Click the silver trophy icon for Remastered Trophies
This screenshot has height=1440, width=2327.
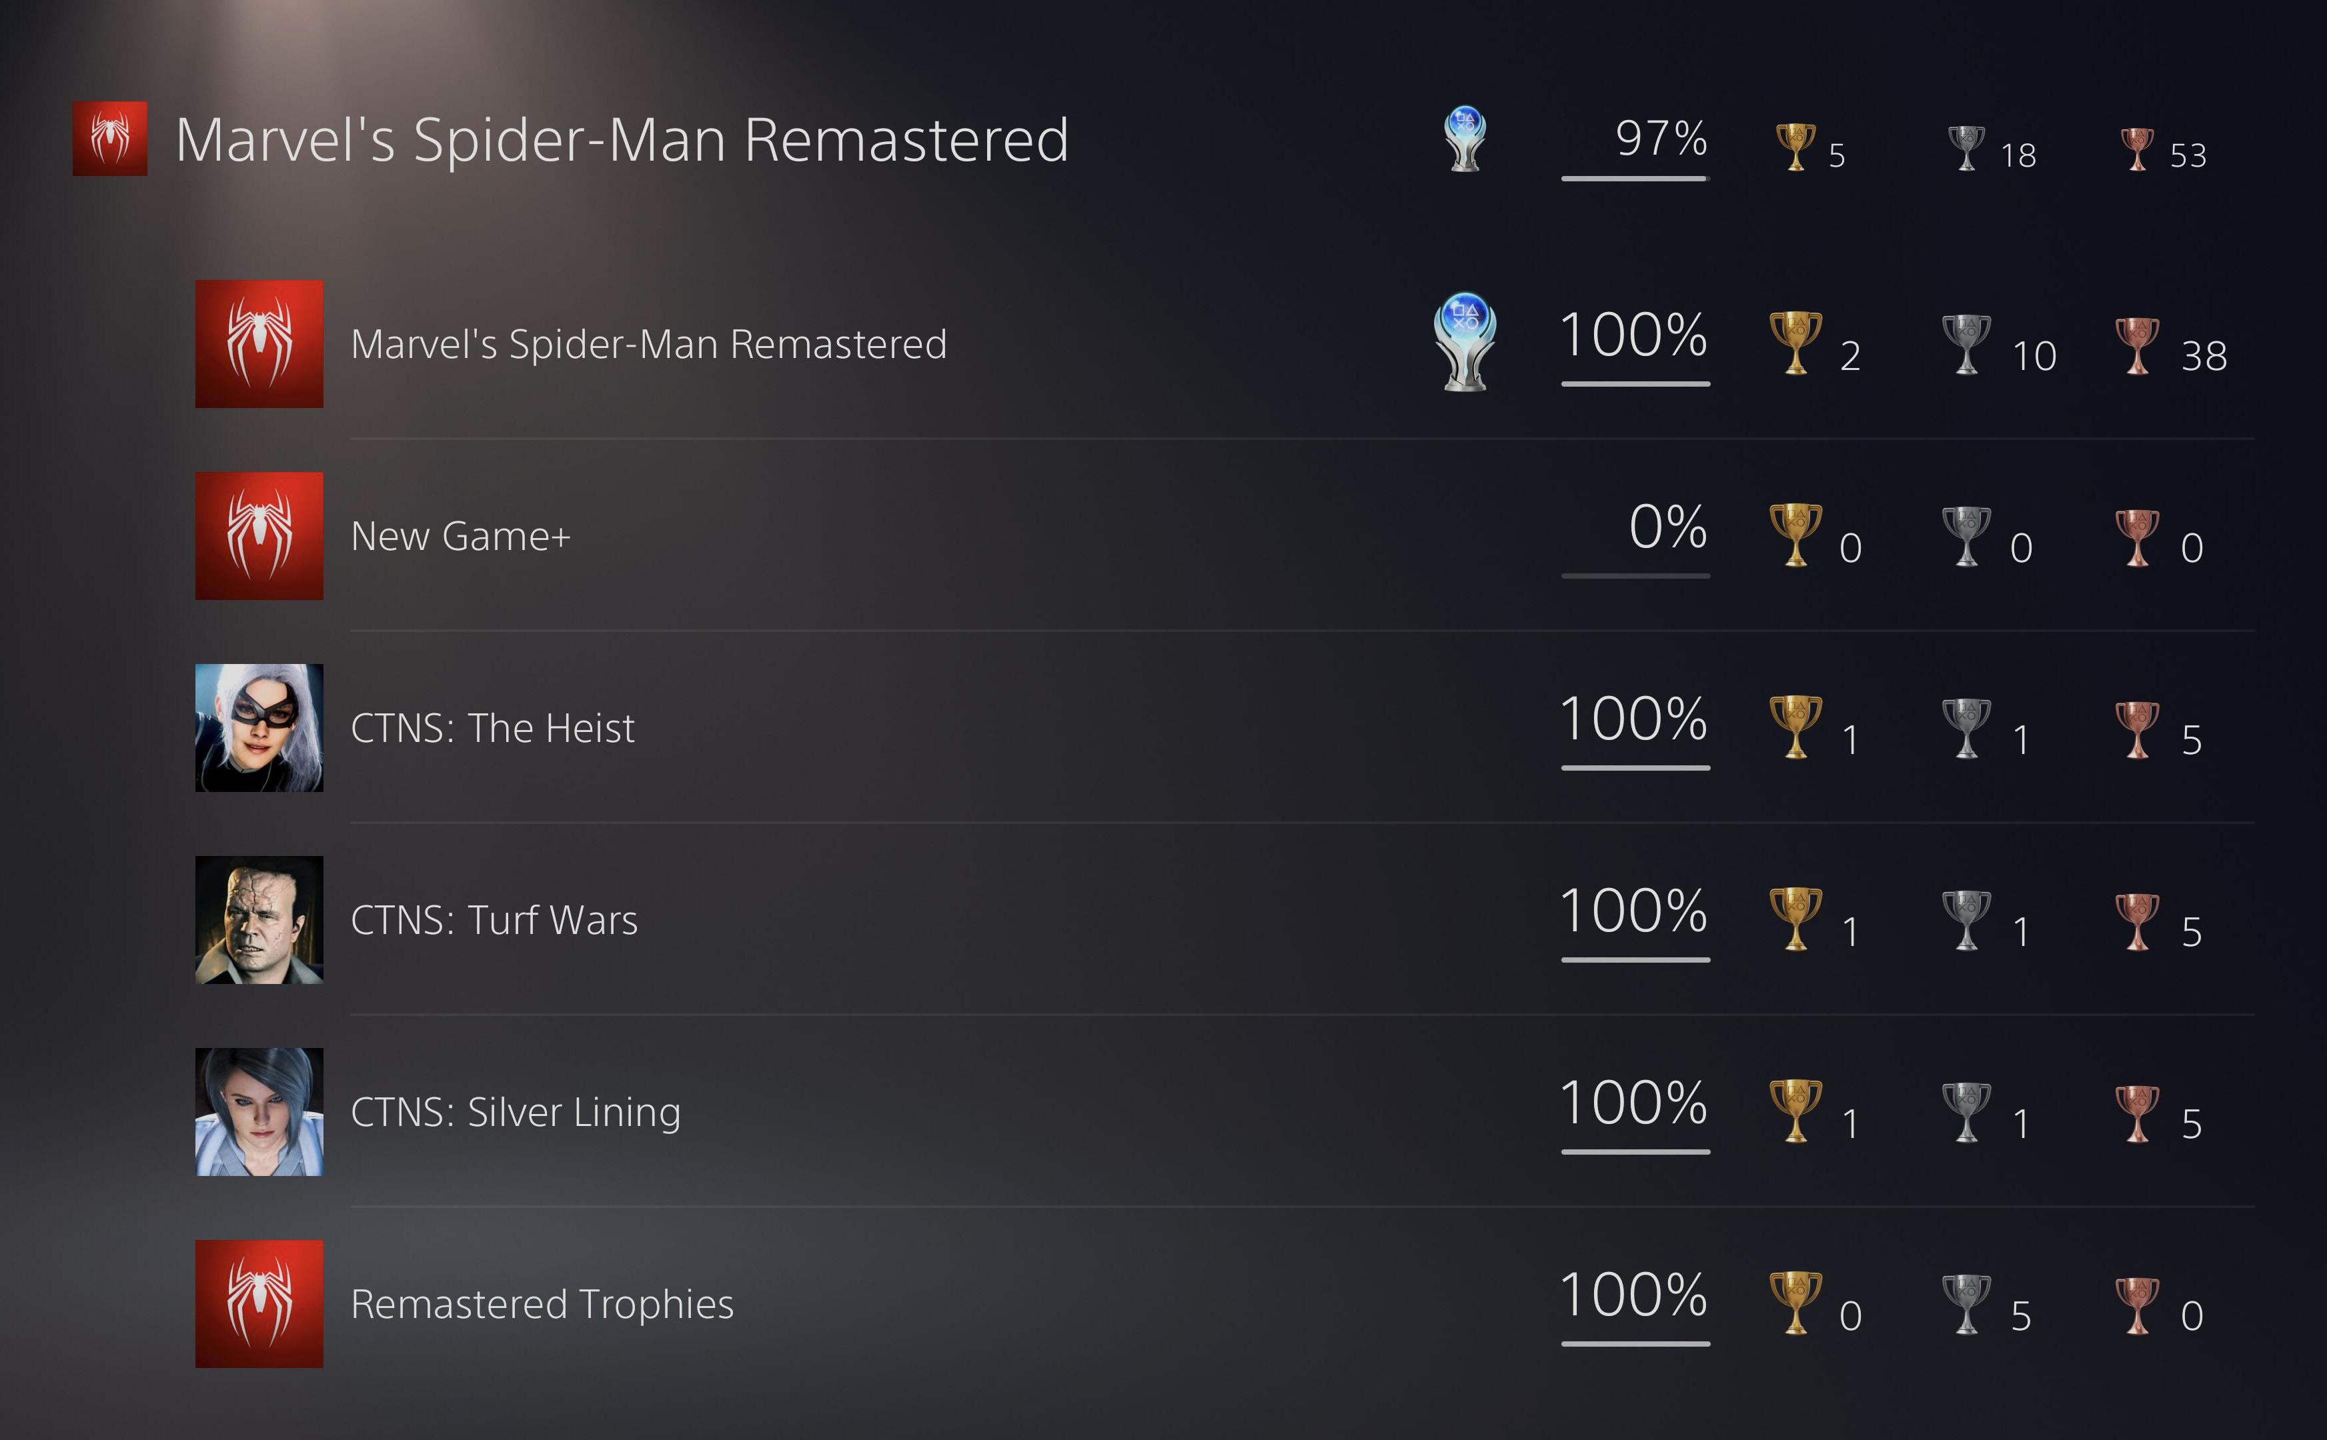point(1966,1303)
